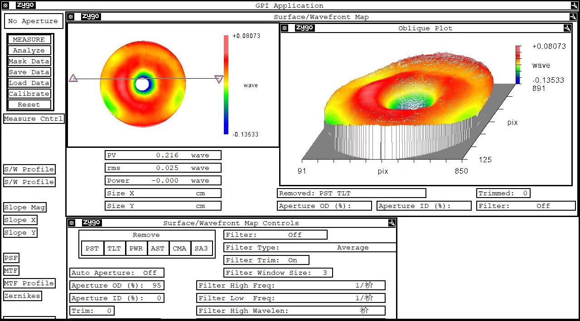
Task: Click the Oblique Plot window corner resize icon
Action: coord(567,28)
